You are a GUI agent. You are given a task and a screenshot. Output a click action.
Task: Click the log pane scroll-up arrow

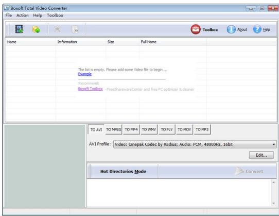pyautogui.click(x=273, y=182)
